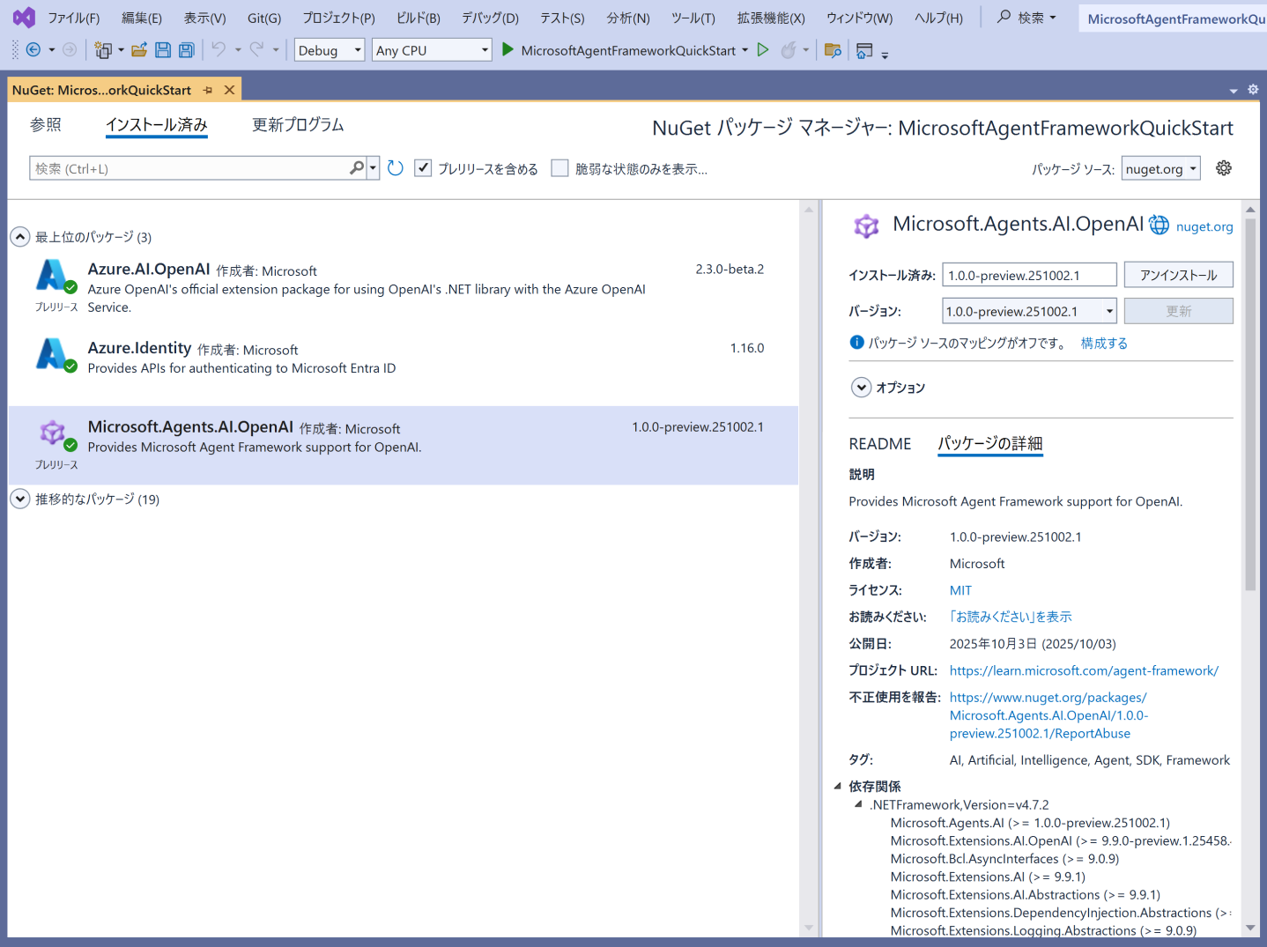Refresh the NuGet package list
This screenshot has height=947, width=1267.
coord(396,168)
